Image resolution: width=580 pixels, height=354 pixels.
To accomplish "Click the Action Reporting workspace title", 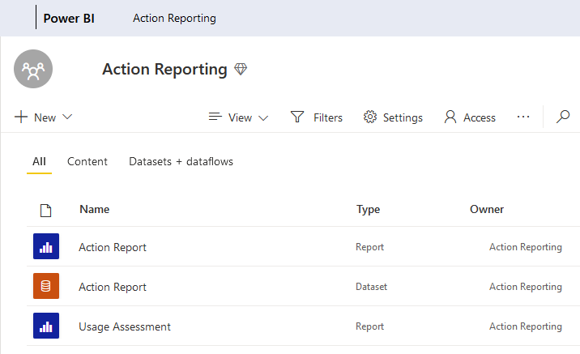I will pos(164,70).
